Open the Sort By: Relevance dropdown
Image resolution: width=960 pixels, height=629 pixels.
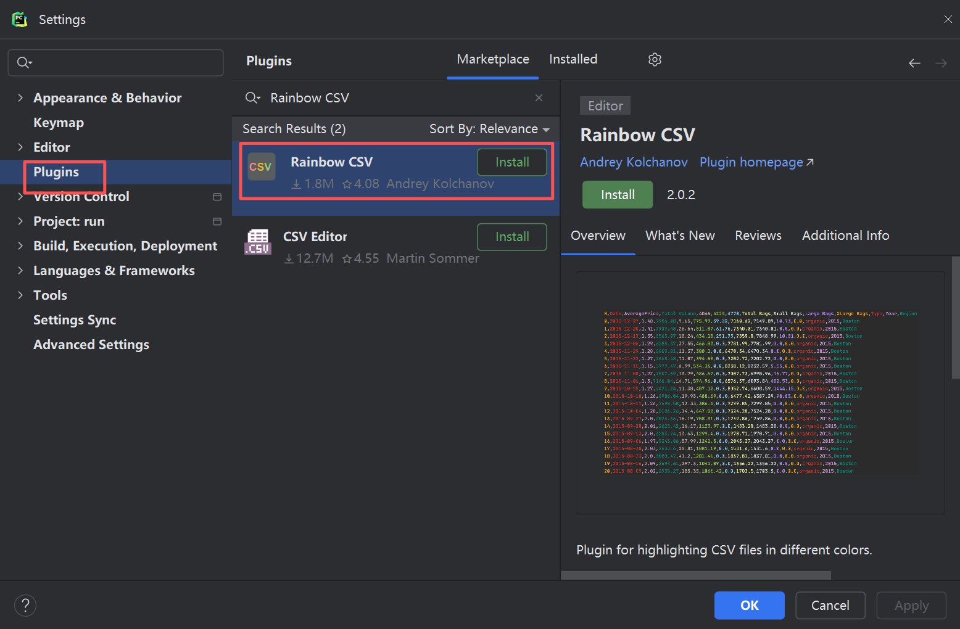tap(489, 129)
